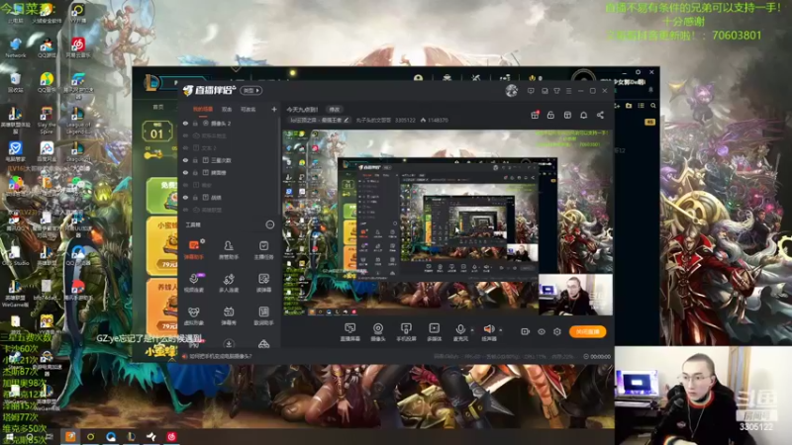Toggle visibility of the 文本 2 source
This screenshot has width=792, height=445.
(x=185, y=147)
